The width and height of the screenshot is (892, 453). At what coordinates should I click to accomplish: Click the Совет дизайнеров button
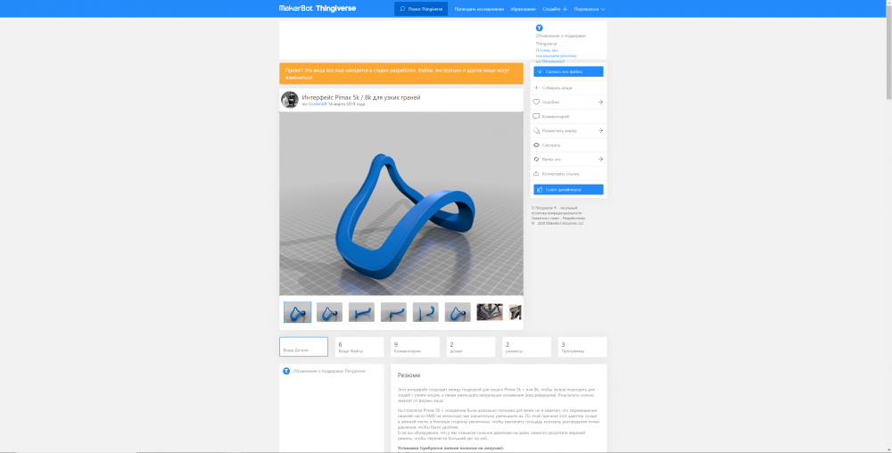pos(568,190)
